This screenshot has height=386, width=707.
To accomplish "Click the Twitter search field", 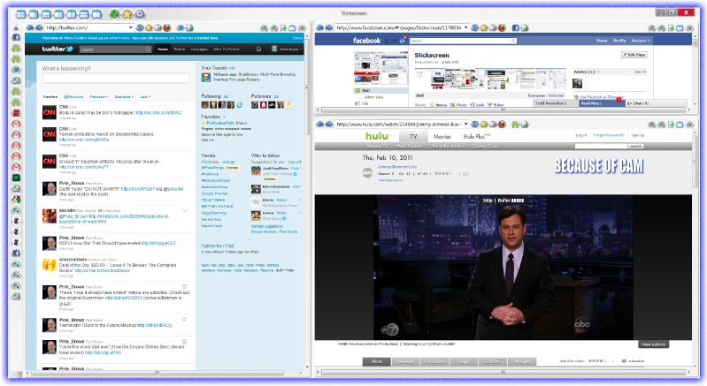I will [x=116, y=49].
